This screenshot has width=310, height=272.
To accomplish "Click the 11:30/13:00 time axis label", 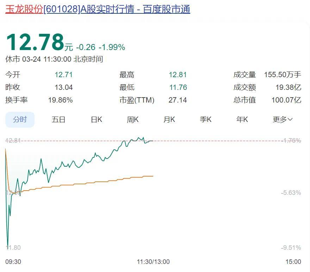I will pyautogui.click(x=153, y=262).
